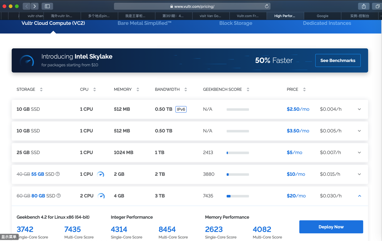Click the $10/mo price link

[296, 174]
